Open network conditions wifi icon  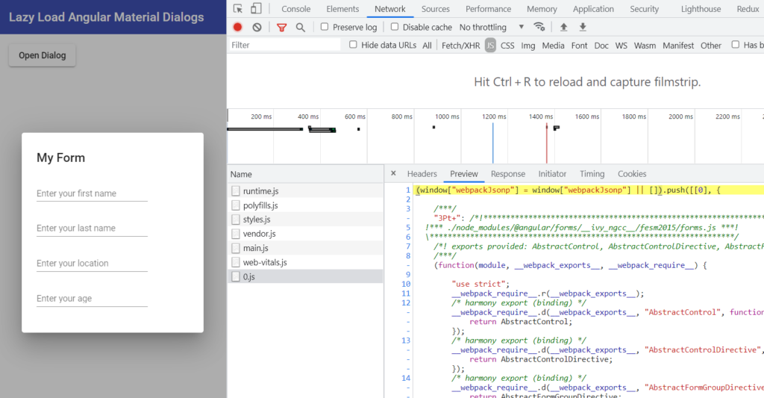click(539, 27)
